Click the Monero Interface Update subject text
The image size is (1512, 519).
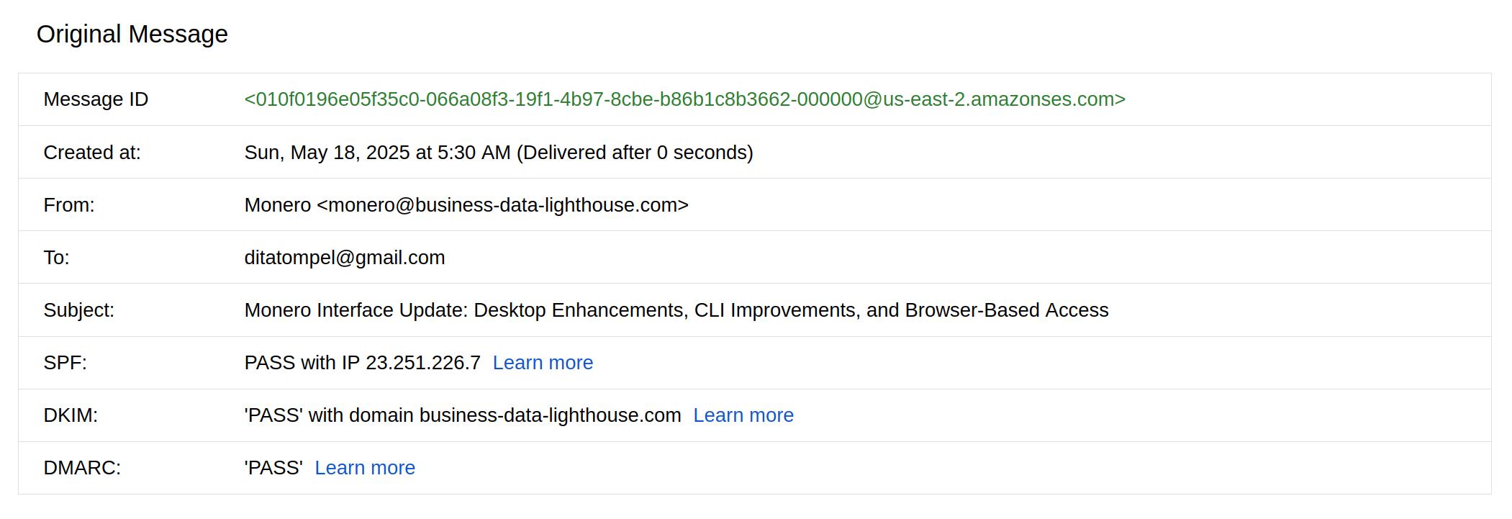pos(676,310)
